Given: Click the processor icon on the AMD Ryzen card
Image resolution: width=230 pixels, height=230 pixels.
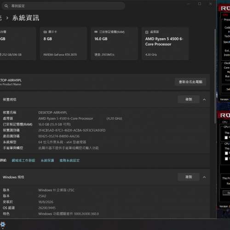Looking at the screenshot, I should coord(147,32).
